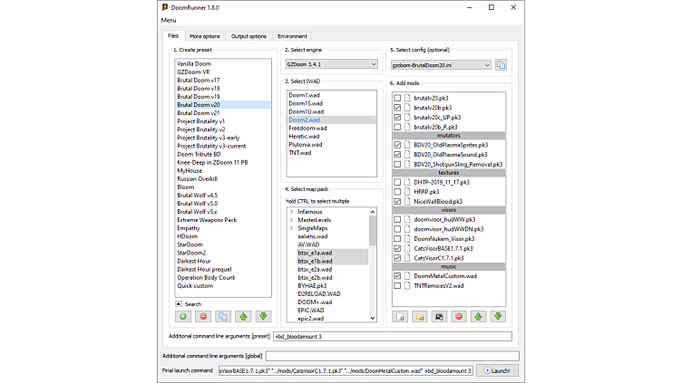Clone the selected preset
682x383 pixels.
point(223,317)
